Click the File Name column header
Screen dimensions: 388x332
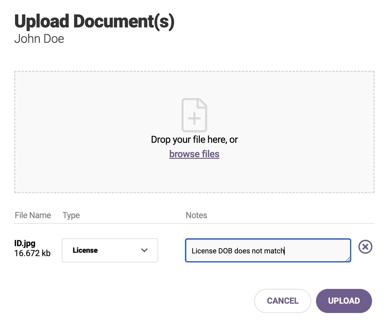coord(33,215)
